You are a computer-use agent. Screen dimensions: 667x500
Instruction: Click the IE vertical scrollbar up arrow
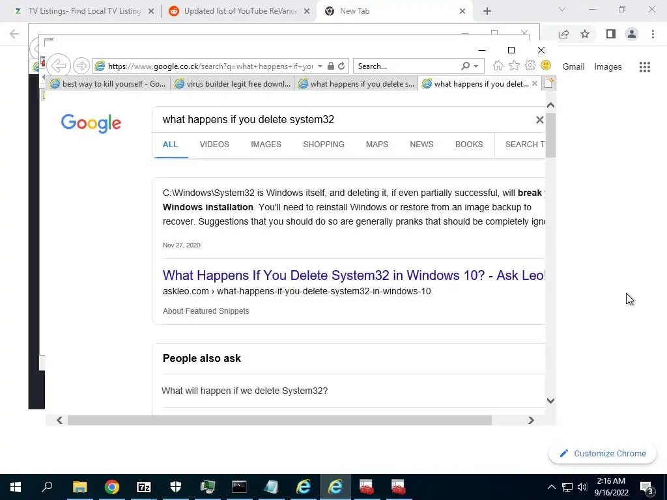[550, 105]
